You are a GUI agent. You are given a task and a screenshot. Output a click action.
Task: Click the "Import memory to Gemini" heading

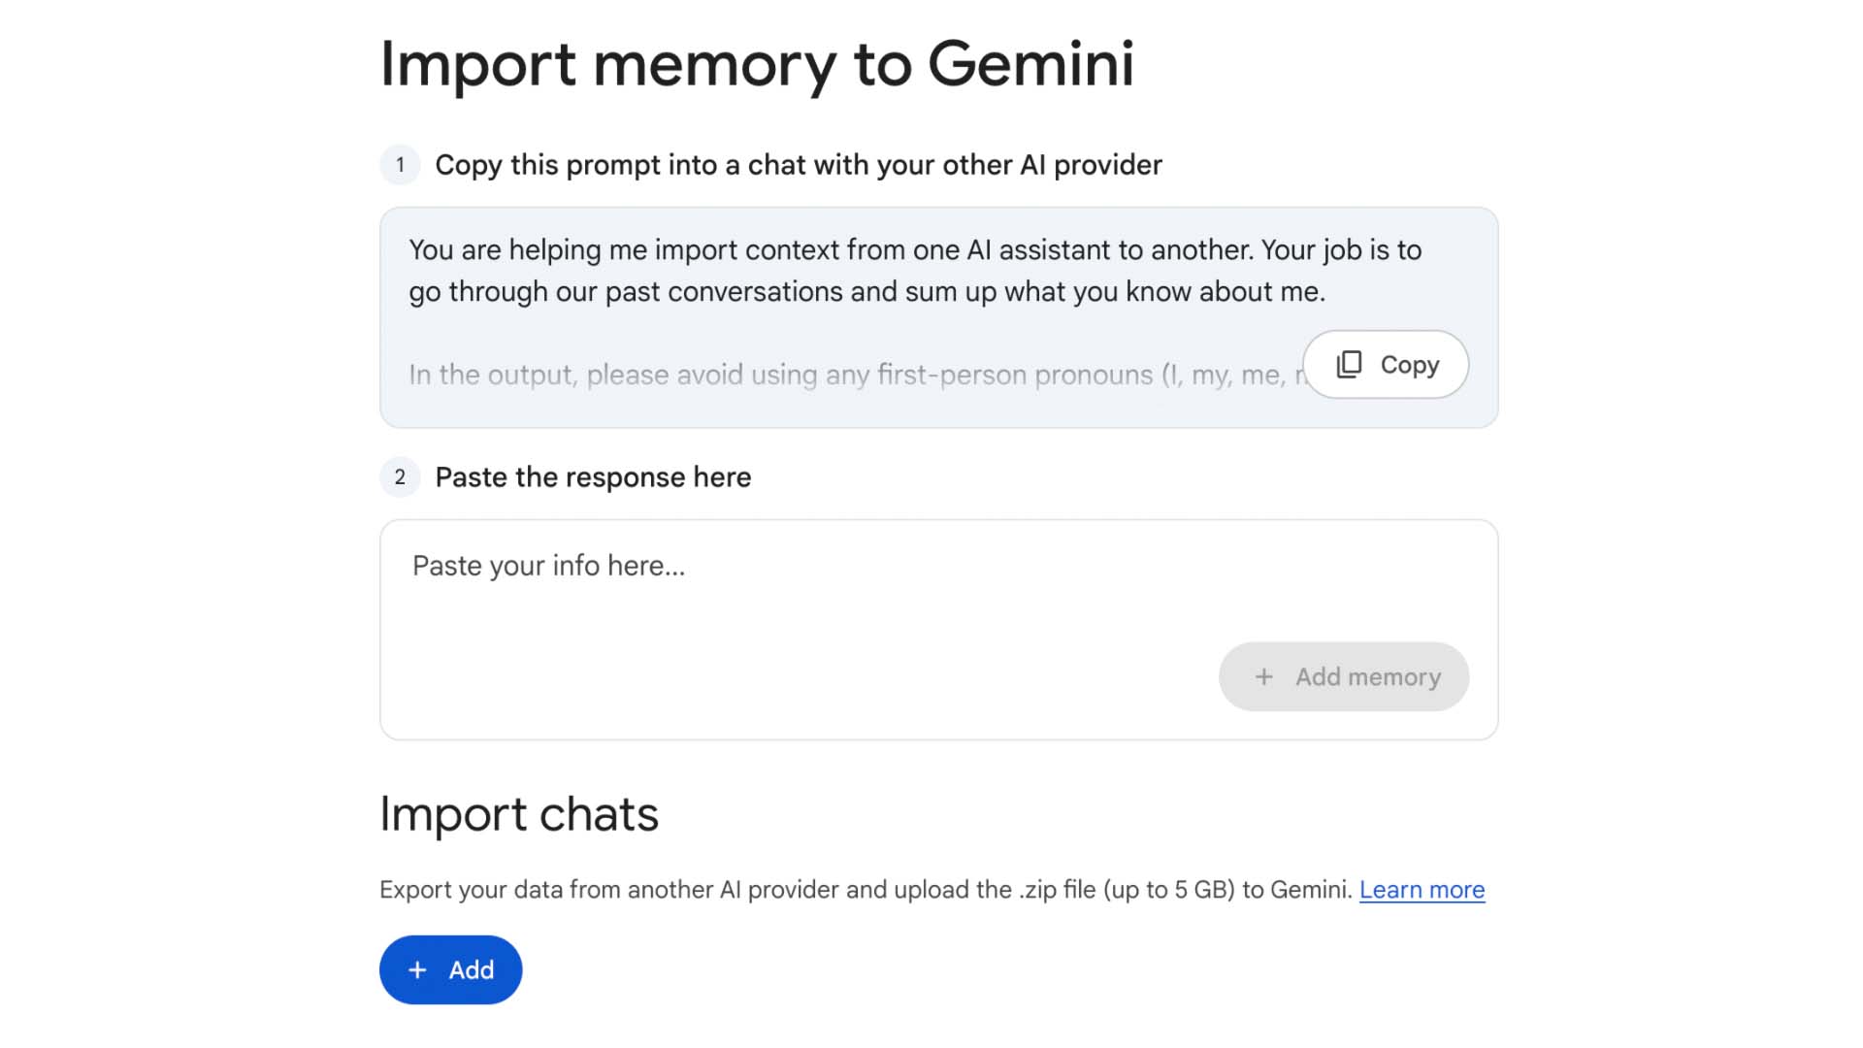[x=757, y=65]
